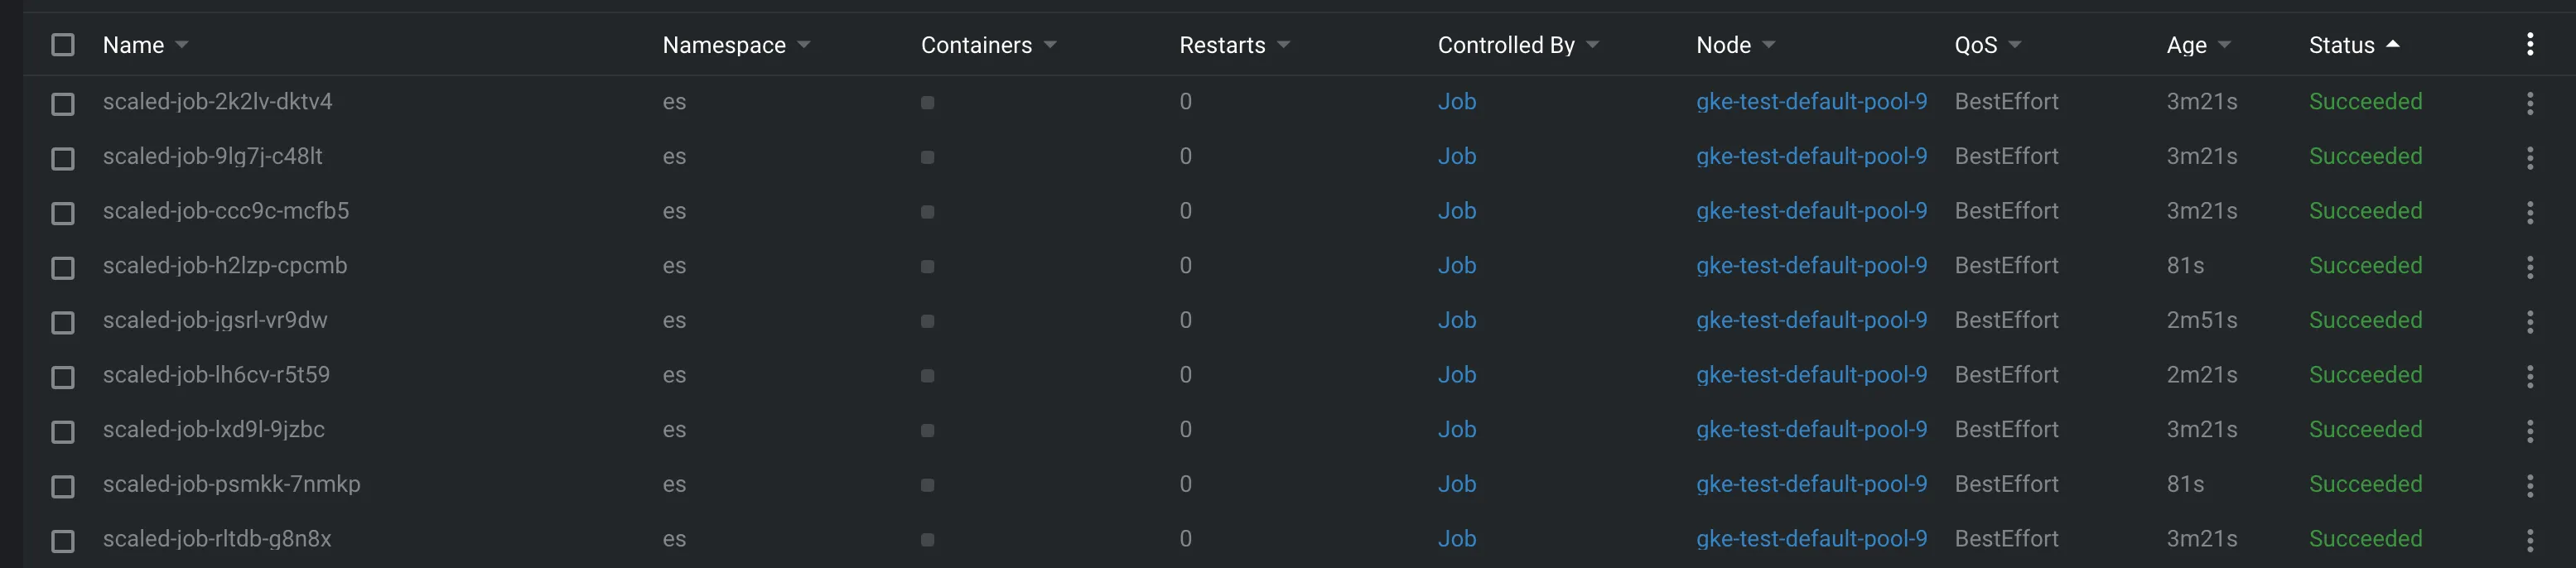The image size is (2576, 568).
Task: Open node link for scaled-job-jgsrl-vr9dw row
Action: coord(1811,320)
